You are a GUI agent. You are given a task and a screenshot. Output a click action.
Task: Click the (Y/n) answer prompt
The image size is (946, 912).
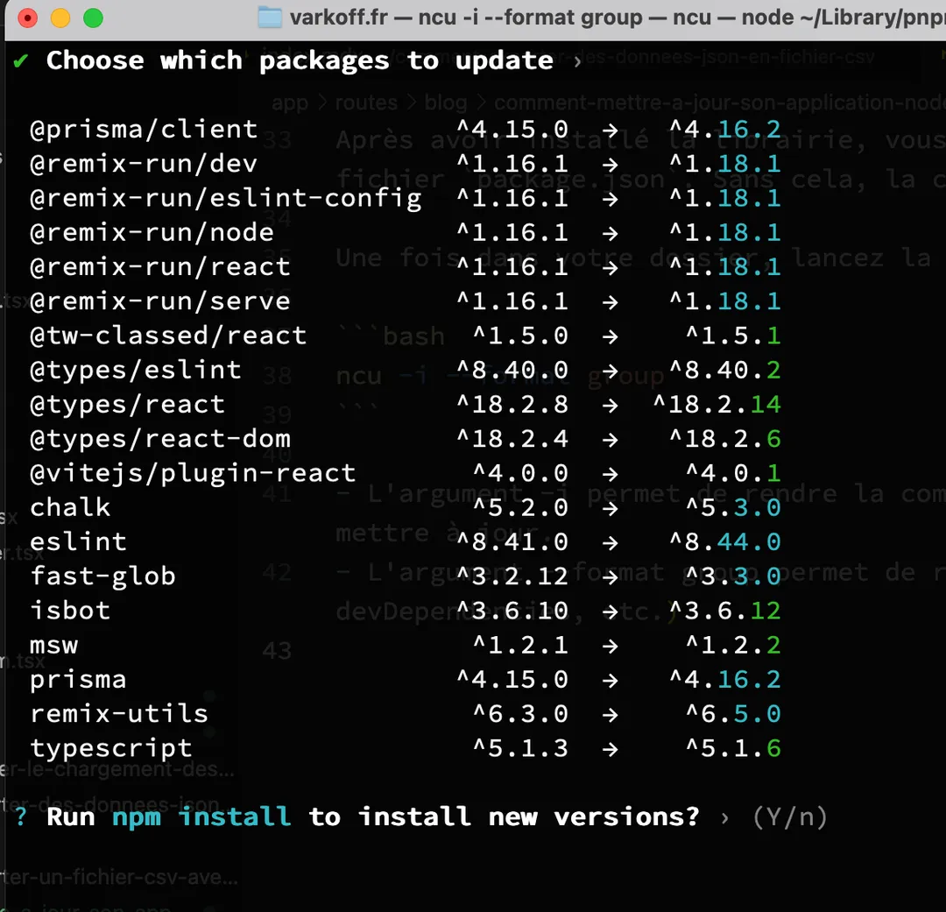(791, 817)
